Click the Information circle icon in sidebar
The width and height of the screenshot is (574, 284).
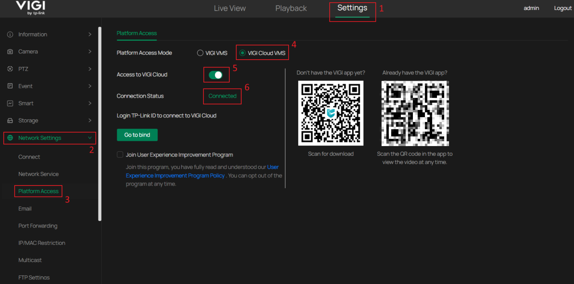click(10, 34)
